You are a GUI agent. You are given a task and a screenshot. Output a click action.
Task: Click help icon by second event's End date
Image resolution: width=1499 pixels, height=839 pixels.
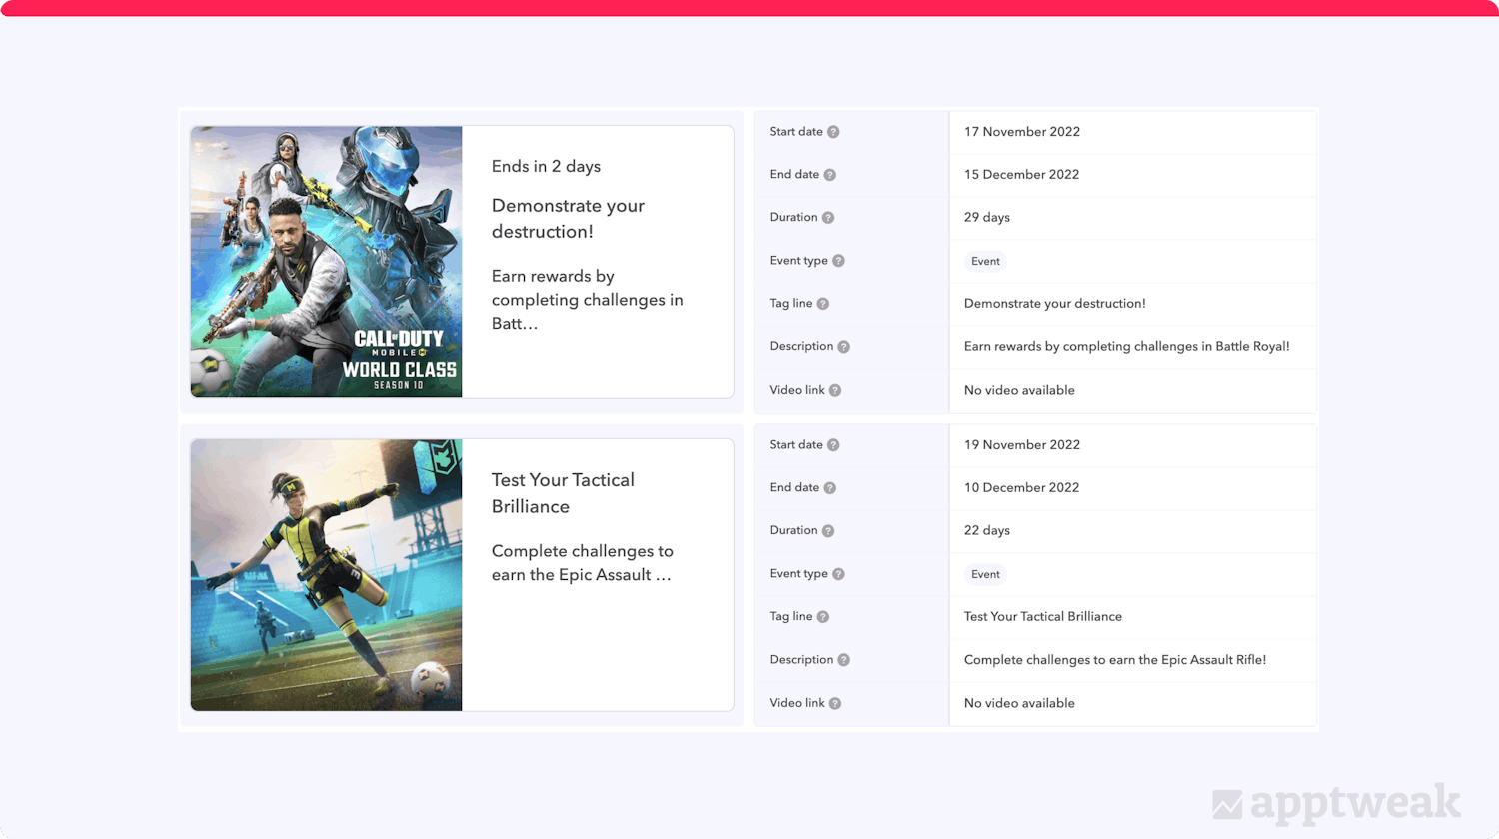(x=829, y=488)
